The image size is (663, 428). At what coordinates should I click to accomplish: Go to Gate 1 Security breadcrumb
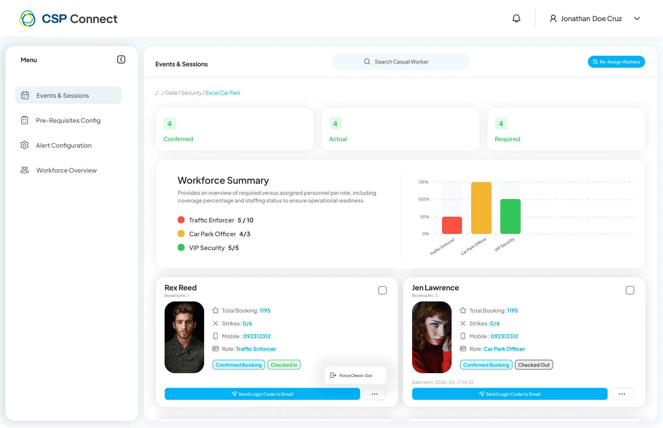pos(183,93)
